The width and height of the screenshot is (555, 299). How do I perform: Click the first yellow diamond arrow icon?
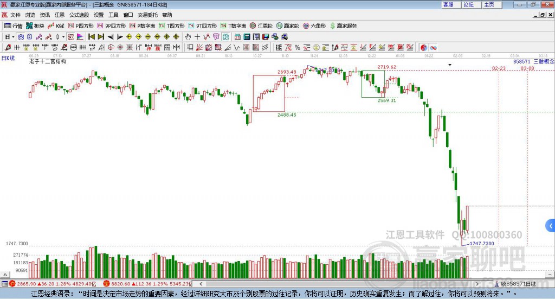point(129,37)
